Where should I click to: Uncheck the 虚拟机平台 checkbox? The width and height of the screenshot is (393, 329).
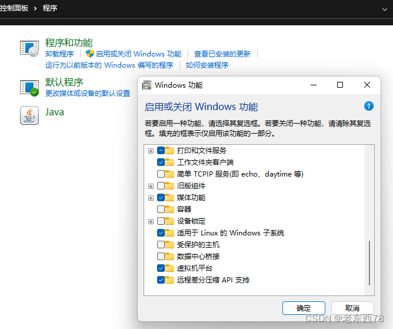click(161, 268)
